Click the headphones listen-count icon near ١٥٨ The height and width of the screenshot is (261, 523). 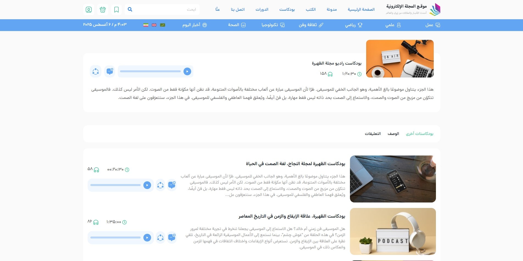click(x=330, y=74)
